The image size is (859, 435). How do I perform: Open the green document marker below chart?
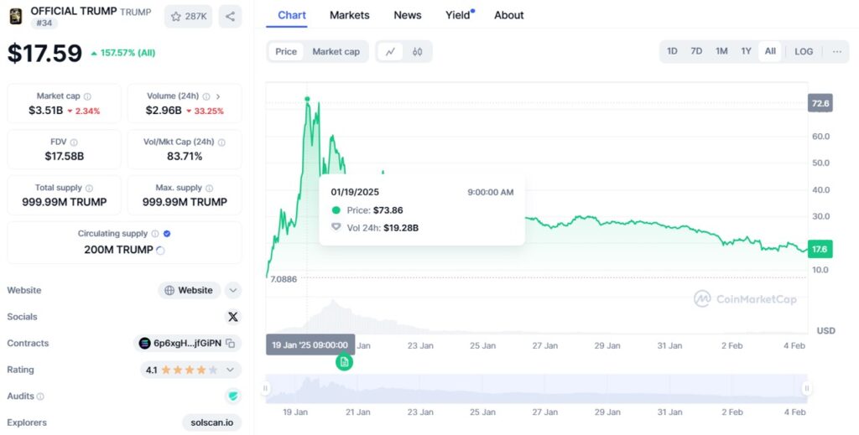344,362
